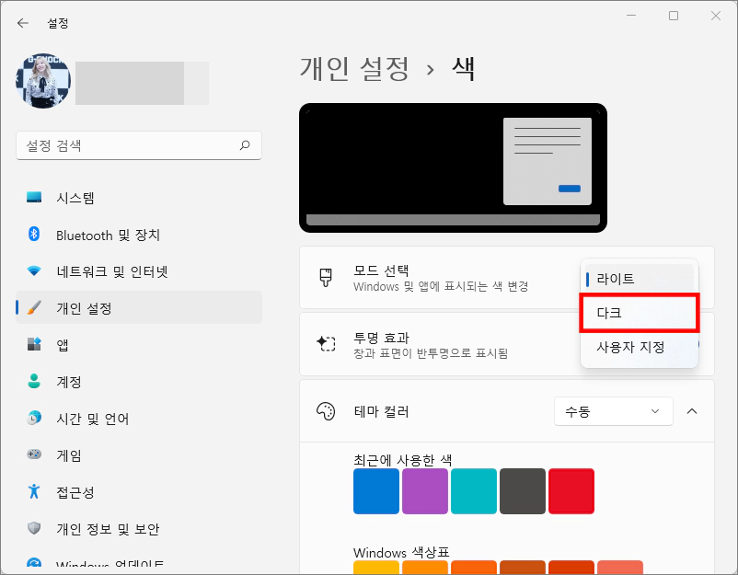
Task: Open 시간 및 언어 settings
Action: coord(139,418)
